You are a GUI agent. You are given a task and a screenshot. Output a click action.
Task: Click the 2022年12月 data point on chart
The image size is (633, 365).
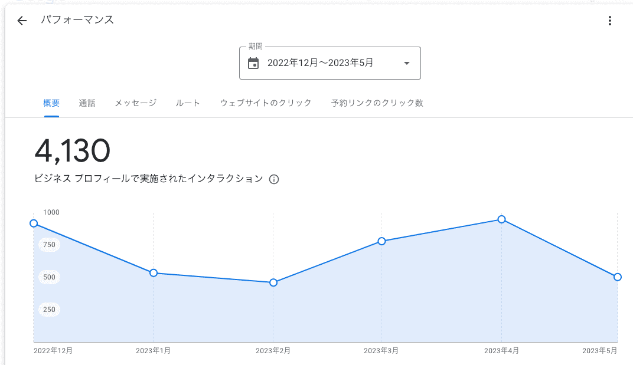pyautogui.click(x=34, y=223)
